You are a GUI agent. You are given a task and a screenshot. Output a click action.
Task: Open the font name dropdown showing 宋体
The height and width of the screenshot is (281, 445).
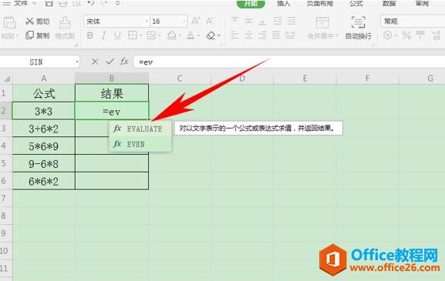click(147, 22)
